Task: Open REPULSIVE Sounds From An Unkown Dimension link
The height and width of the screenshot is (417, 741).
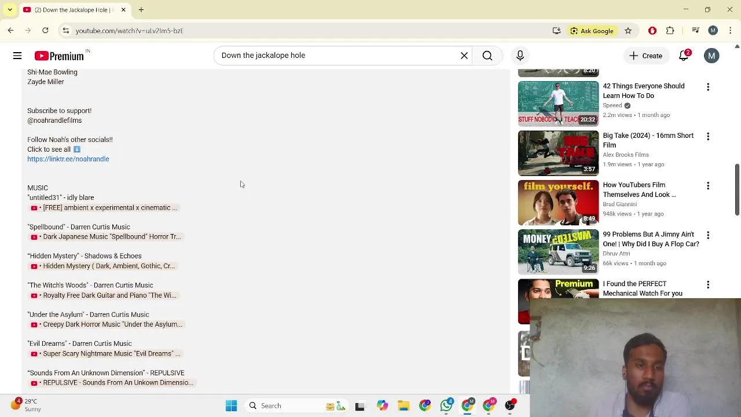Action: [112, 383]
